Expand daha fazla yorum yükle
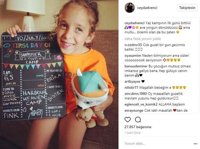Viewport: 200px width, 149px height. 143,39
